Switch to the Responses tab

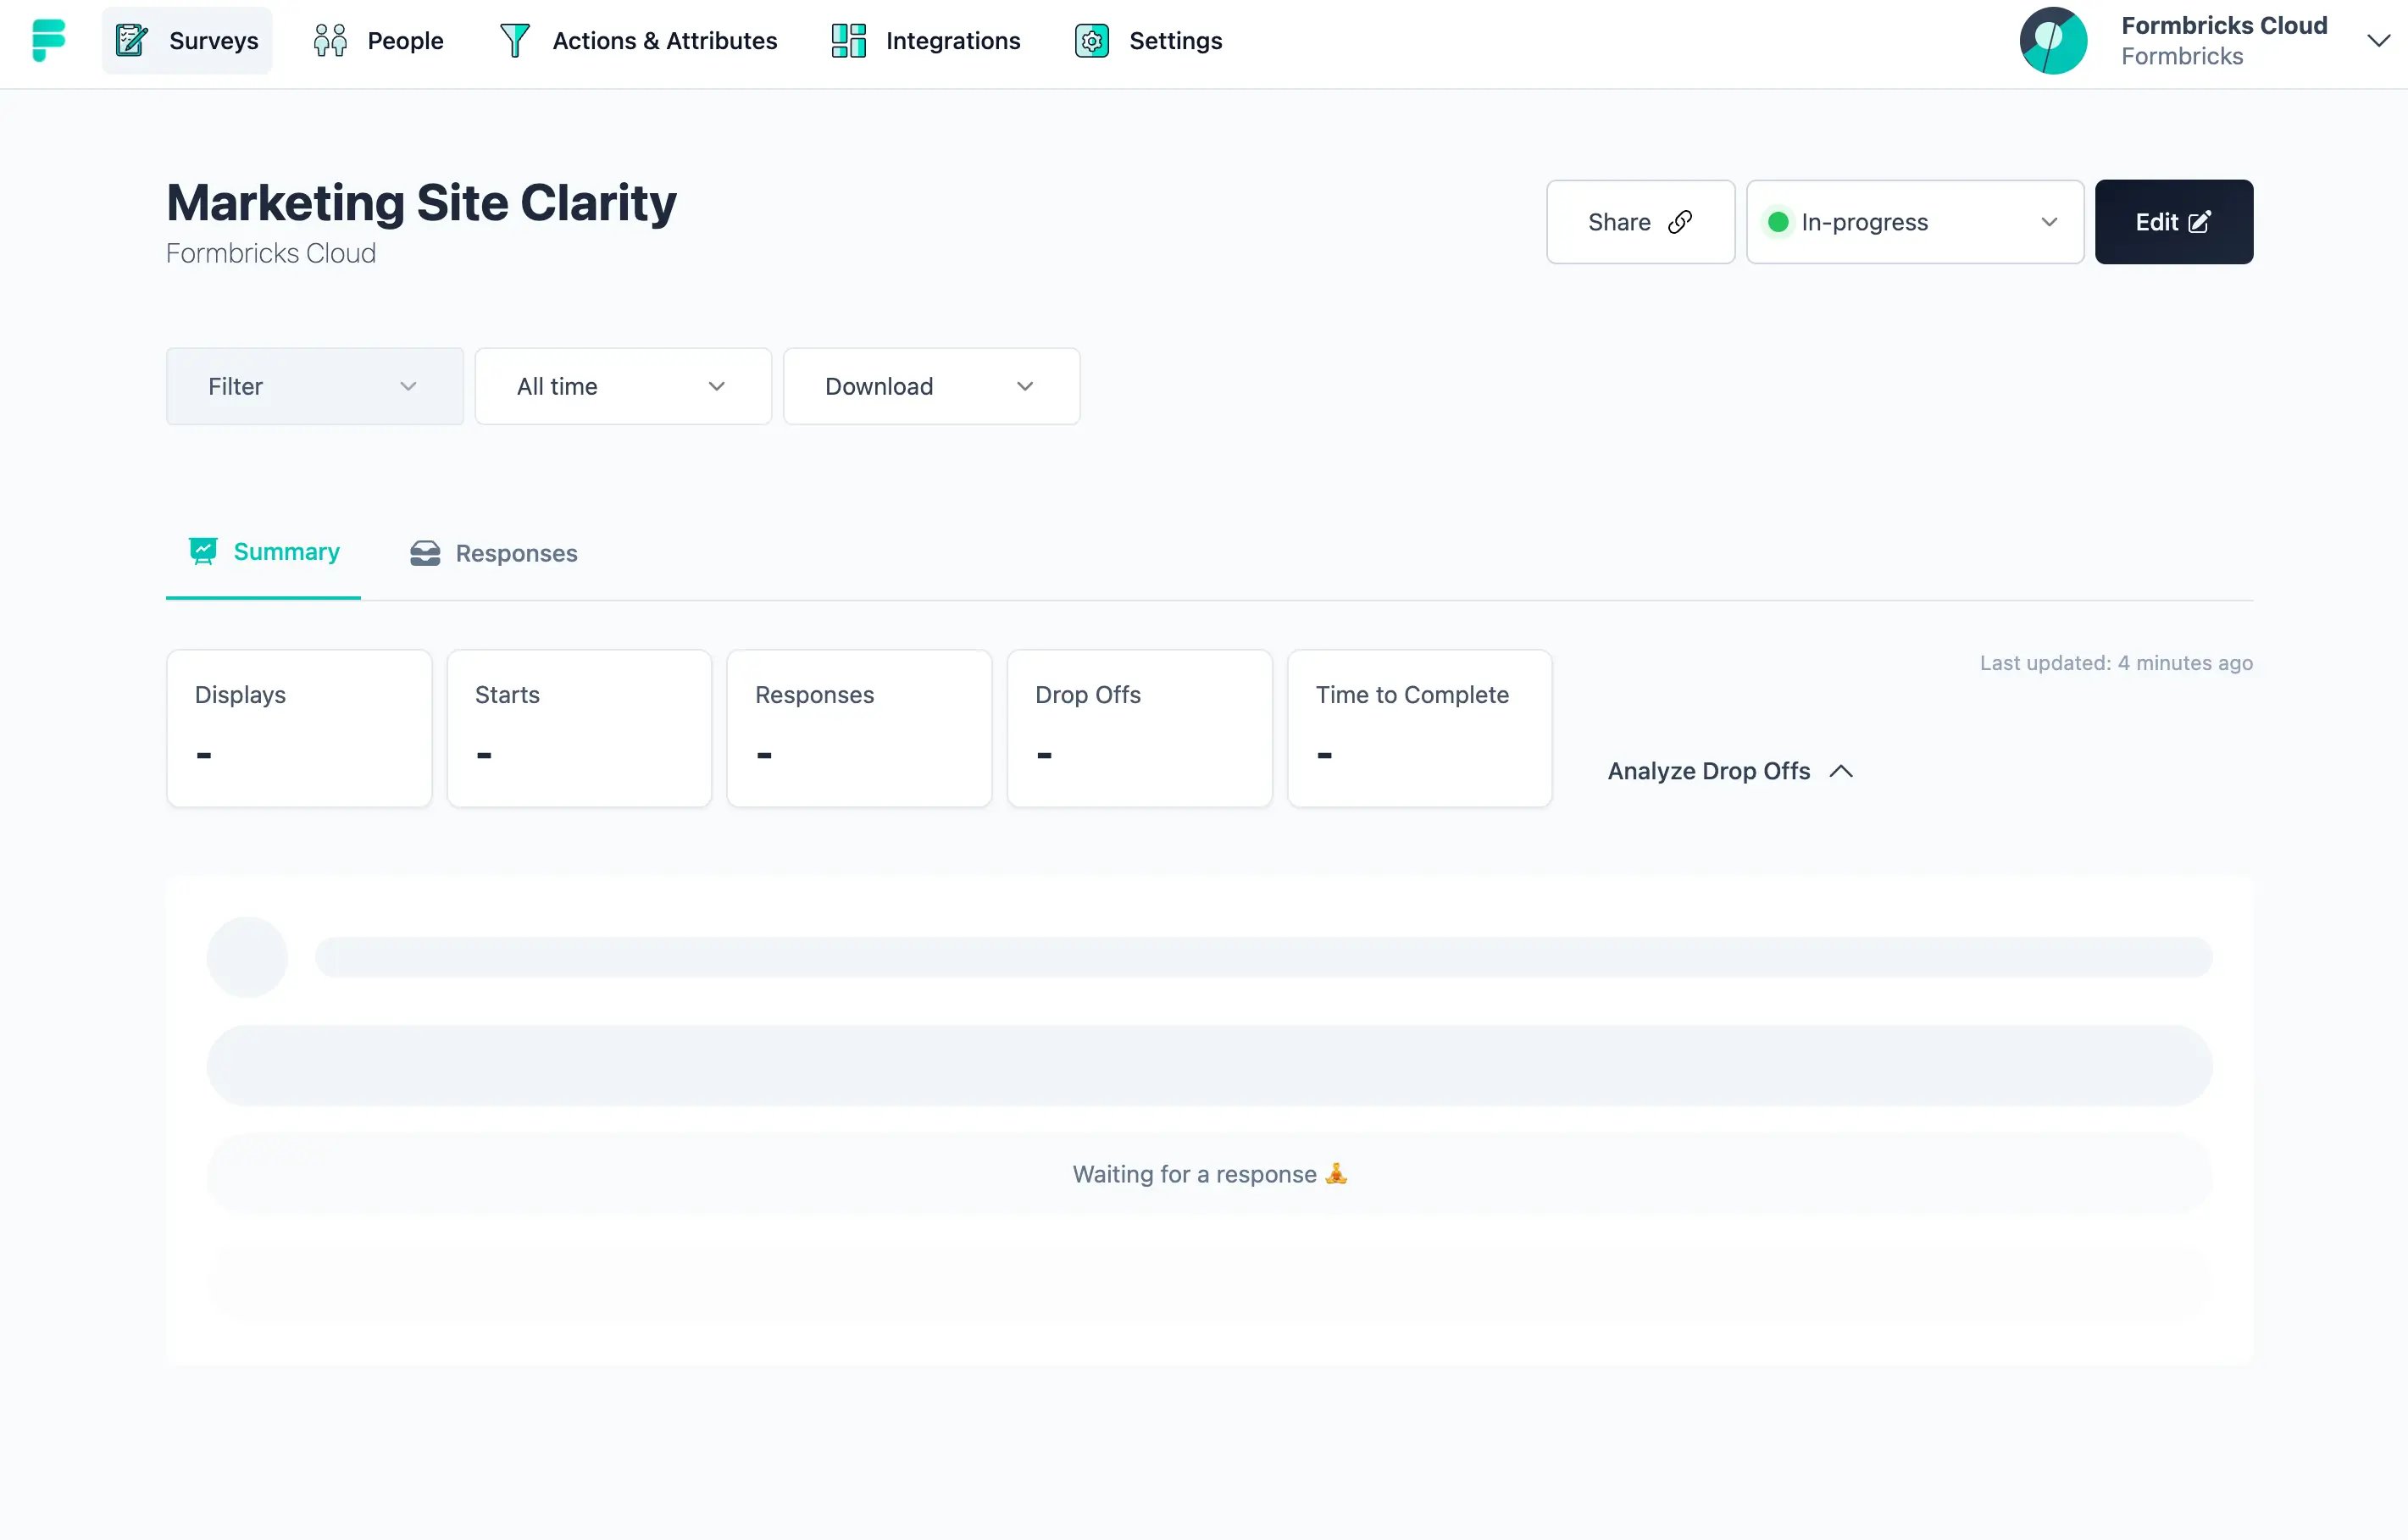pos(493,553)
